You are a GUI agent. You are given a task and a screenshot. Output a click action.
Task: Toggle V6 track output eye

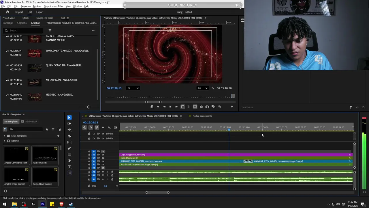(103, 151)
